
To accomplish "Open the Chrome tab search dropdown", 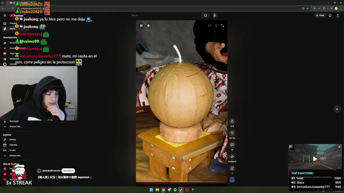I will (x=3, y=3).
